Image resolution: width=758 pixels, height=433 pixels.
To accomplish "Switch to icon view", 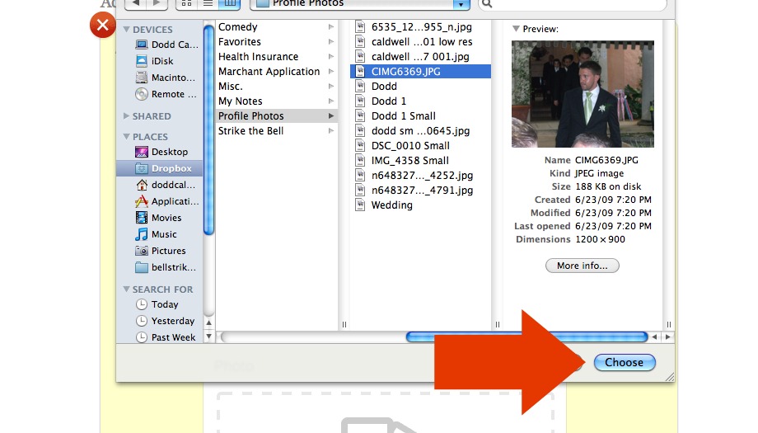I will tap(186, 4).
